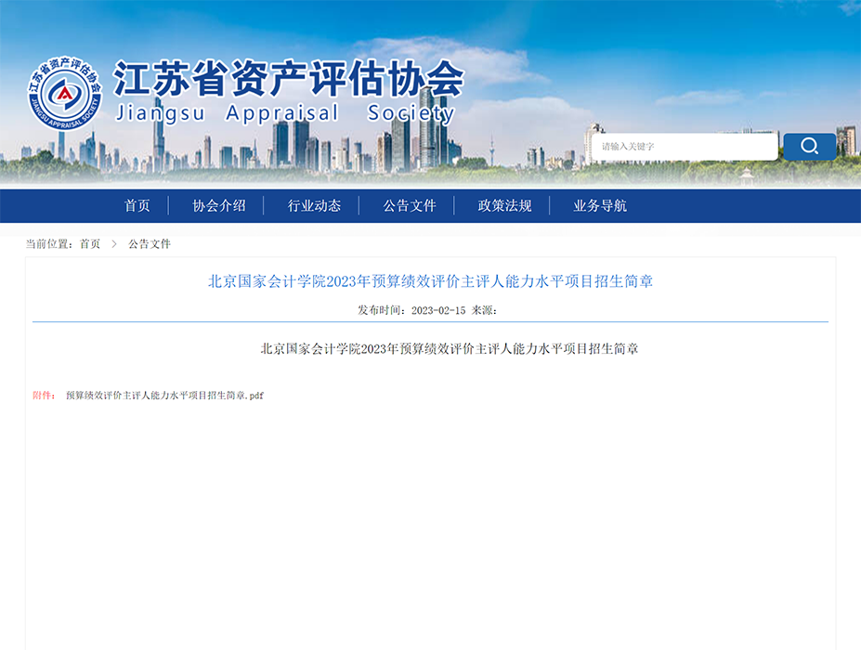Click the breadcrumb chevron separator
This screenshot has height=650, width=861.
(x=114, y=243)
